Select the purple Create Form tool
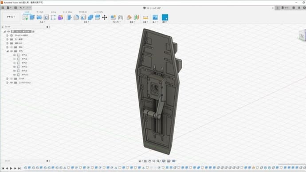The image size is (306, 172). click(60, 17)
